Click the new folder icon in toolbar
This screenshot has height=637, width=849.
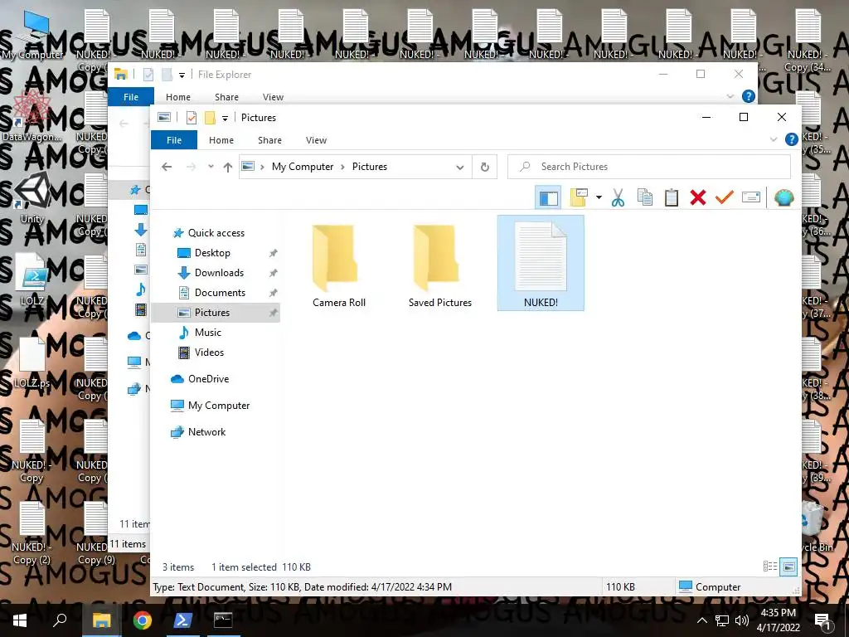[x=578, y=197]
